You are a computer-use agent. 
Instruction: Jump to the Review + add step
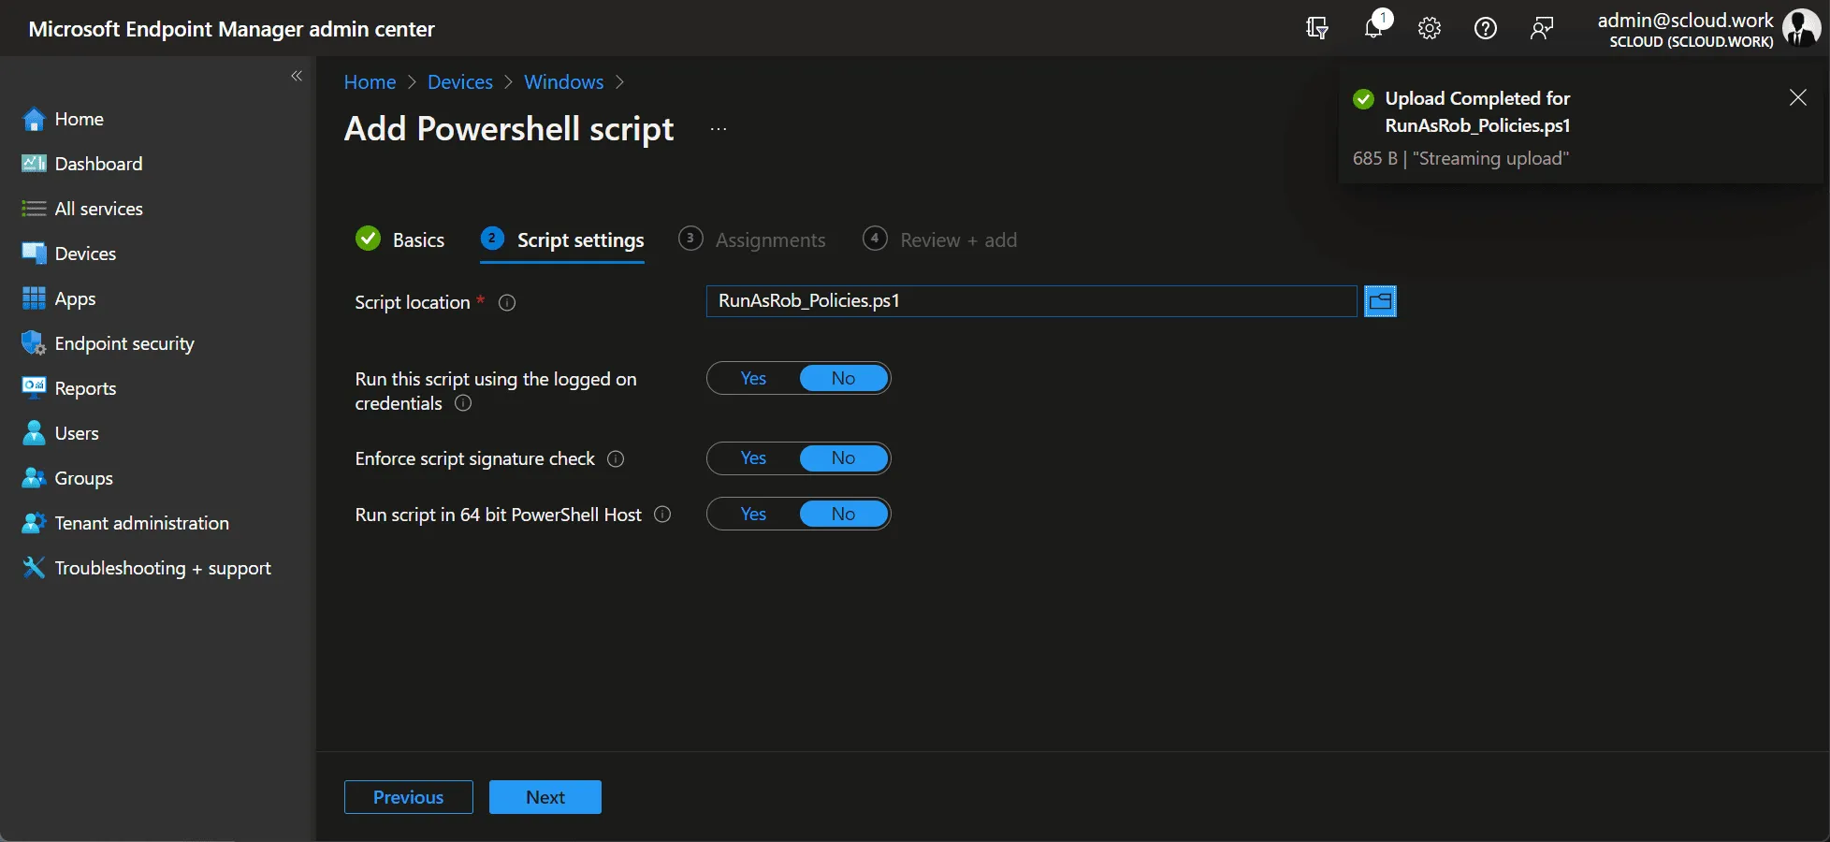point(940,240)
